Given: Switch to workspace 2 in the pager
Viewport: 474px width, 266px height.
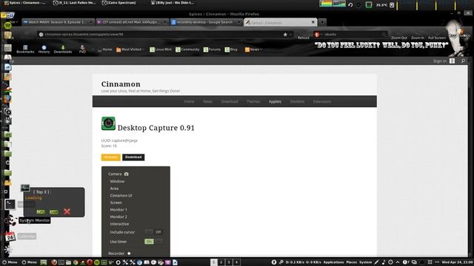Looking at the screenshot, I should point(221,262).
